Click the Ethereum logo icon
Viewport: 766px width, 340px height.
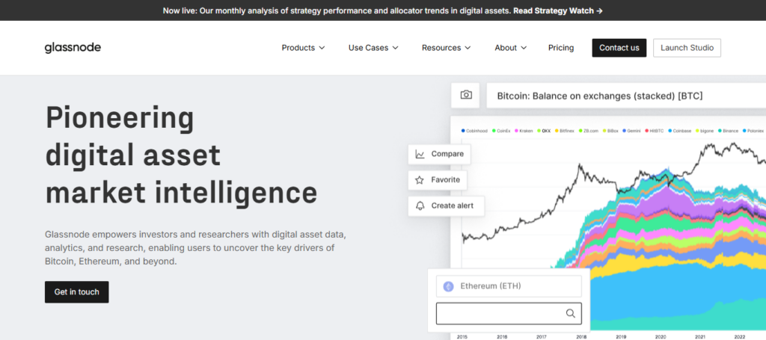449,286
